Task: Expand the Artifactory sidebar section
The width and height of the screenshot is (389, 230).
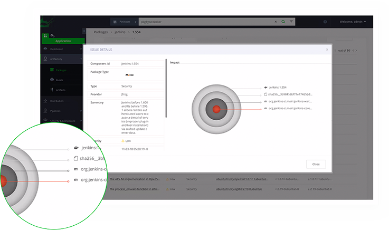Action: 62,60
